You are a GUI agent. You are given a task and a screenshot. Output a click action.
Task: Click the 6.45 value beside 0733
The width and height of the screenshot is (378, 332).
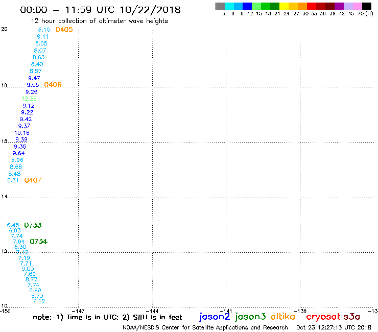tap(13, 225)
